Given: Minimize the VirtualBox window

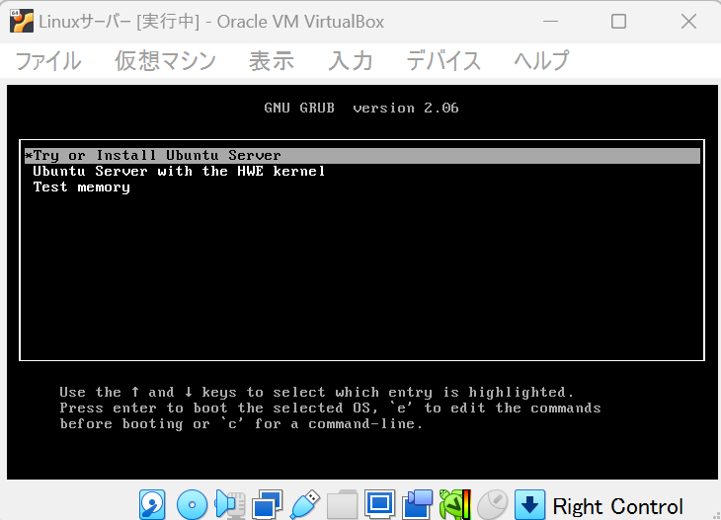Looking at the screenshot, I should point(550,21).
